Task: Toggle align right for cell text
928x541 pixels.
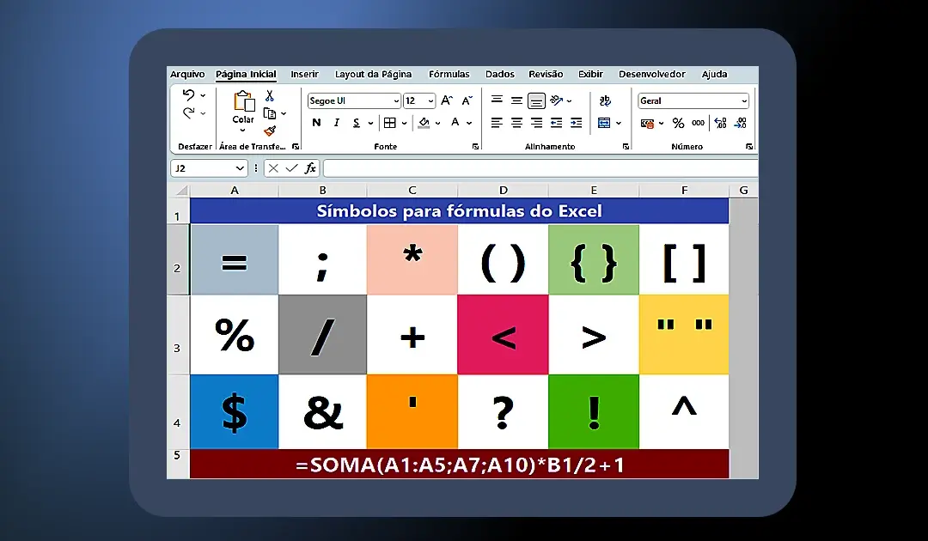Action: [x=536, y=123]
